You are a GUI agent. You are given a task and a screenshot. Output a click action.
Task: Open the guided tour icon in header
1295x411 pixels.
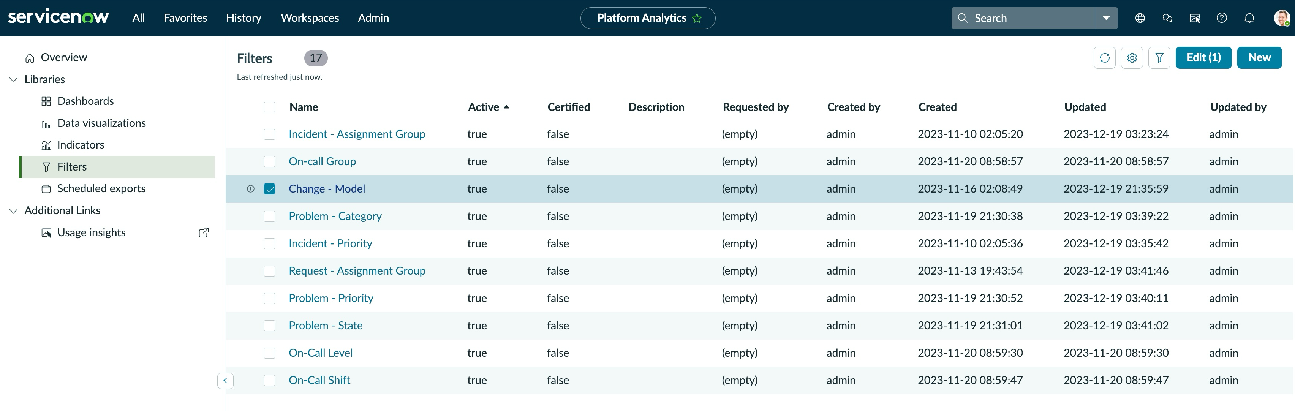[1195, 18]
